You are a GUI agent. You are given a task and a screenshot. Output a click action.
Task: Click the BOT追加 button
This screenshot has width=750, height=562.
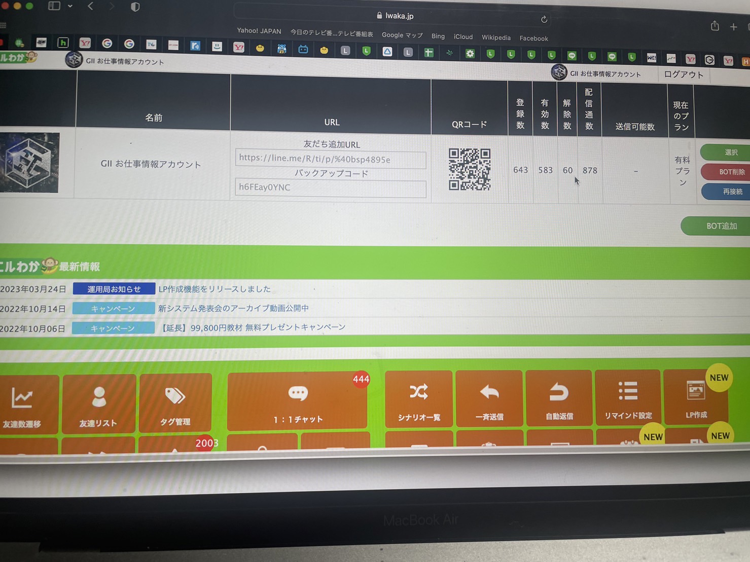[x=716, y=226]
